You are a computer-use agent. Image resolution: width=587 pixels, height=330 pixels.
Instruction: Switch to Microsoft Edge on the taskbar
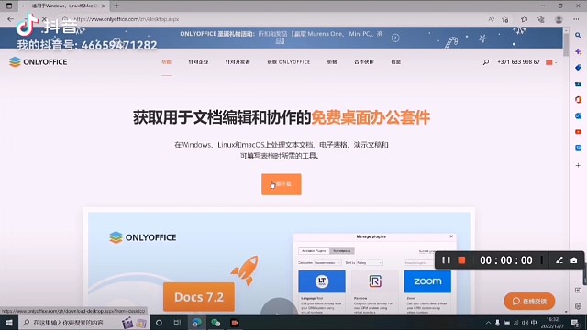(196, 323)
